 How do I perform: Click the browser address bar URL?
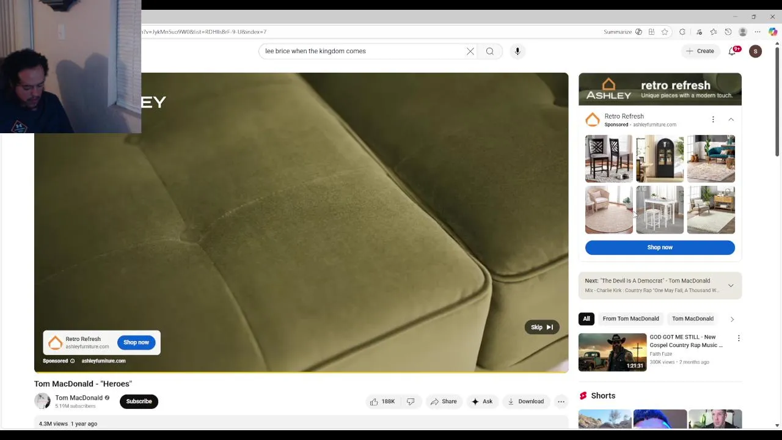coord(204,32)
